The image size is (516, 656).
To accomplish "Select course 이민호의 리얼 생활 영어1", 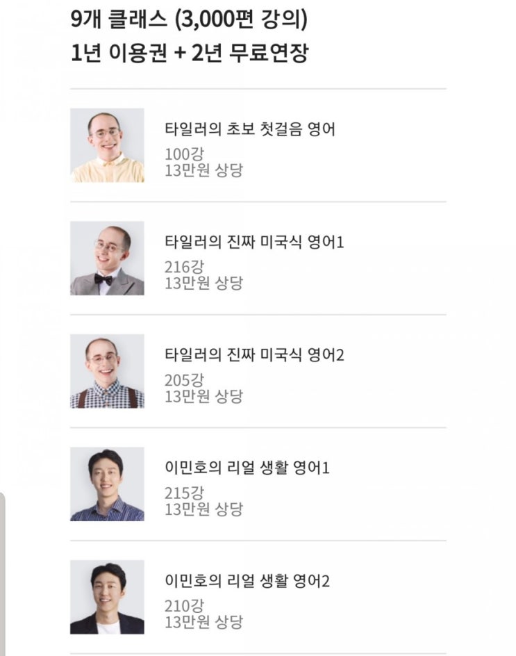I will (247, 468).
